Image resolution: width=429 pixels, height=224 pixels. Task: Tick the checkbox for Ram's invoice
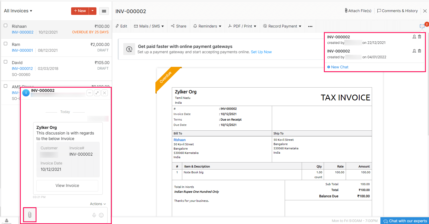[6, 44]
